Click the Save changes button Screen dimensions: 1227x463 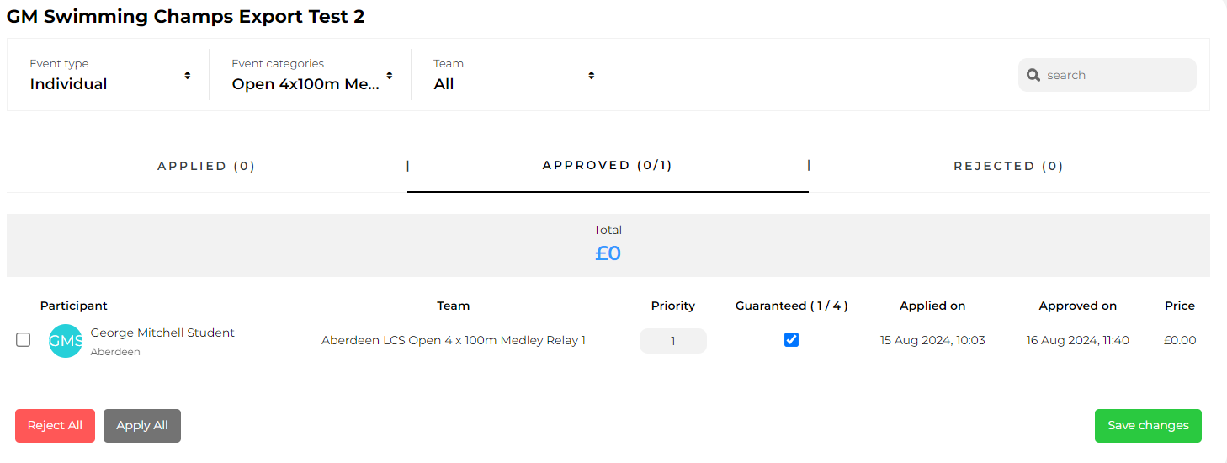click(1148, 426)
